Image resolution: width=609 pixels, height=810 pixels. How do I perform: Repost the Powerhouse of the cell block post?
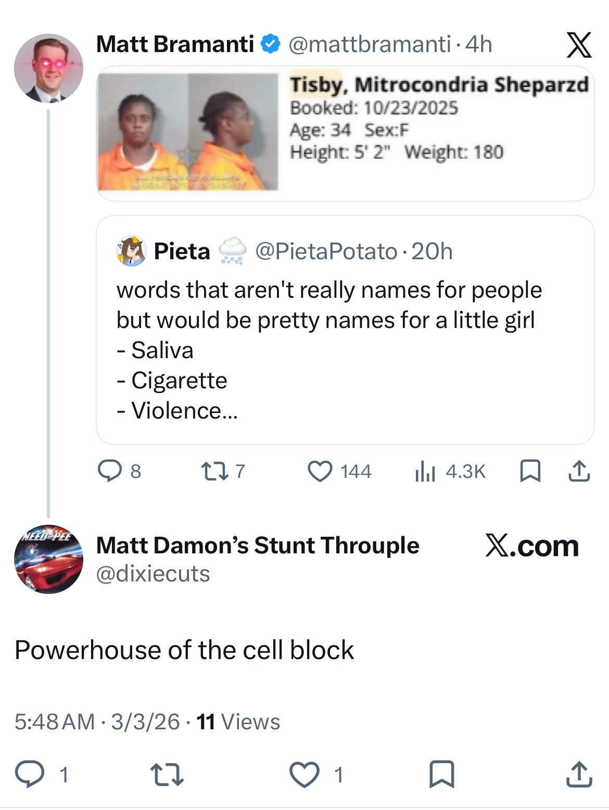point(167,774)
